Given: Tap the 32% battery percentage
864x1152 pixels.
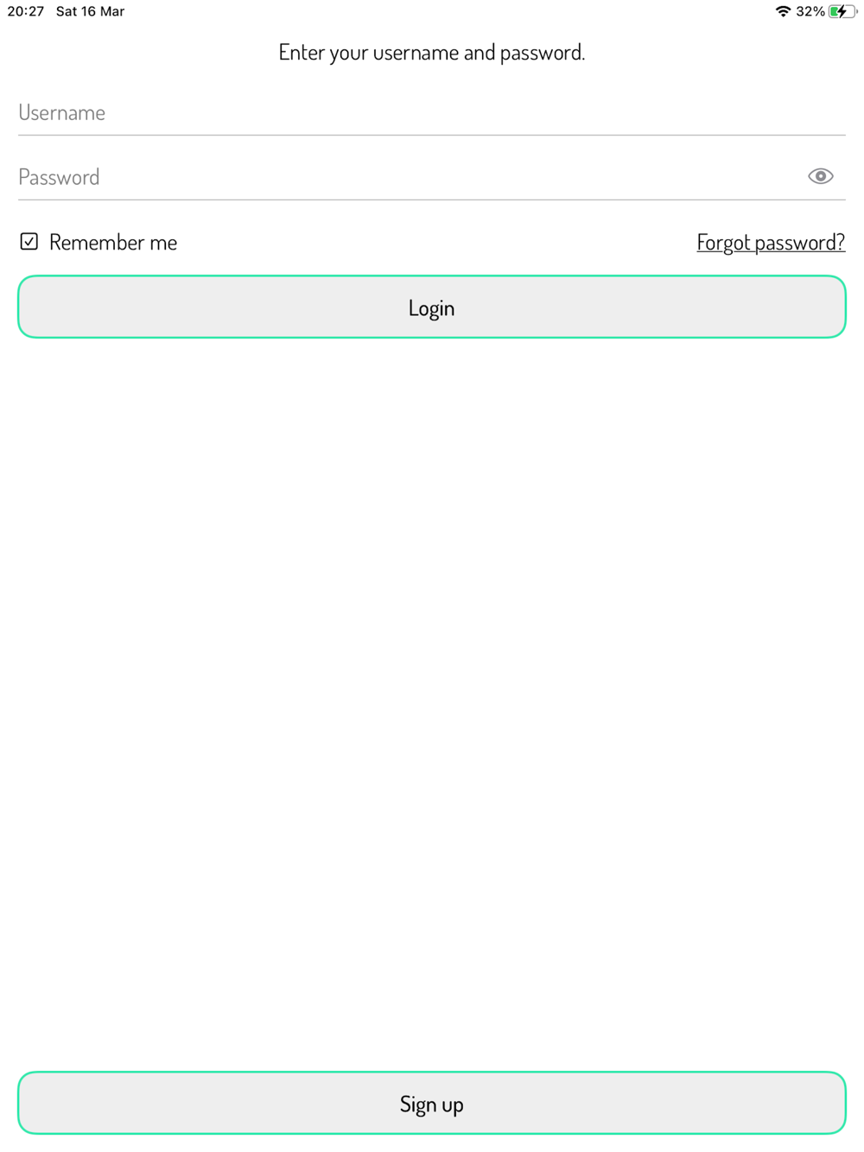Looking at the screenshot, I should point(810,11).
